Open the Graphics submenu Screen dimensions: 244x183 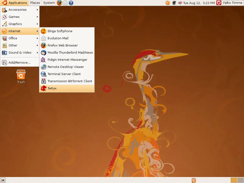(x=20, y=24)
